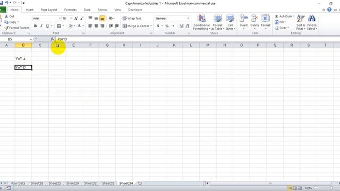The image size is (340, 191).
Task: Select cell B3 containing YoY Δ
Action: pos(23,58)
